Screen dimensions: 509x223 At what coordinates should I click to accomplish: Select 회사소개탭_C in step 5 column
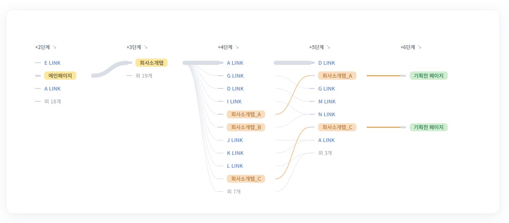pos(337,127)
